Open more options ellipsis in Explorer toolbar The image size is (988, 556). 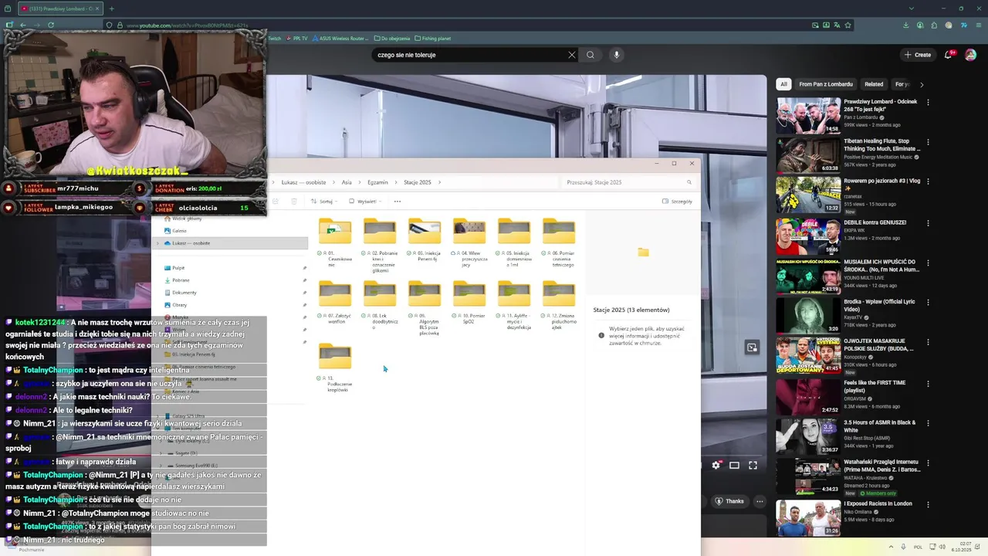pyautogui.click(x=398, y=202)
